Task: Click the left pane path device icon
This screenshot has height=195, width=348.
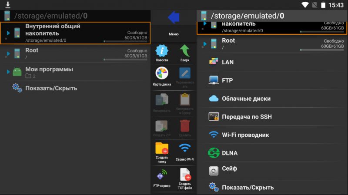Action: point(7,16)
